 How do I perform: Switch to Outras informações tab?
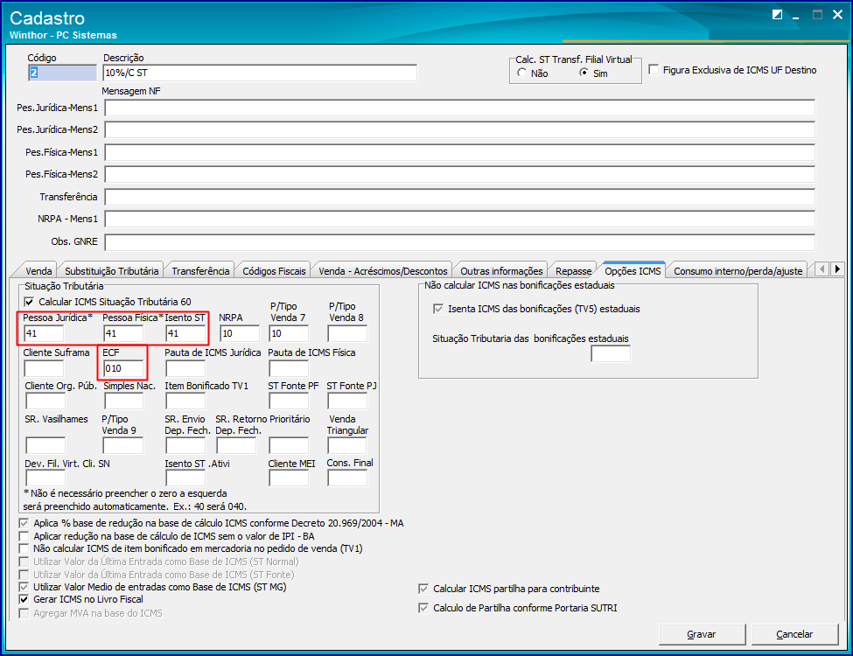[501, 270]
